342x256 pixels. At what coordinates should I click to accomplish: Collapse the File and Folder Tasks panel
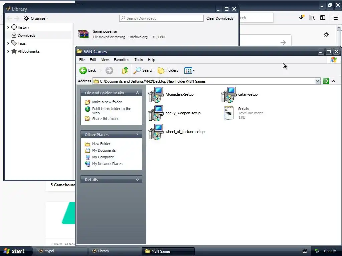(x=137, y=93)
